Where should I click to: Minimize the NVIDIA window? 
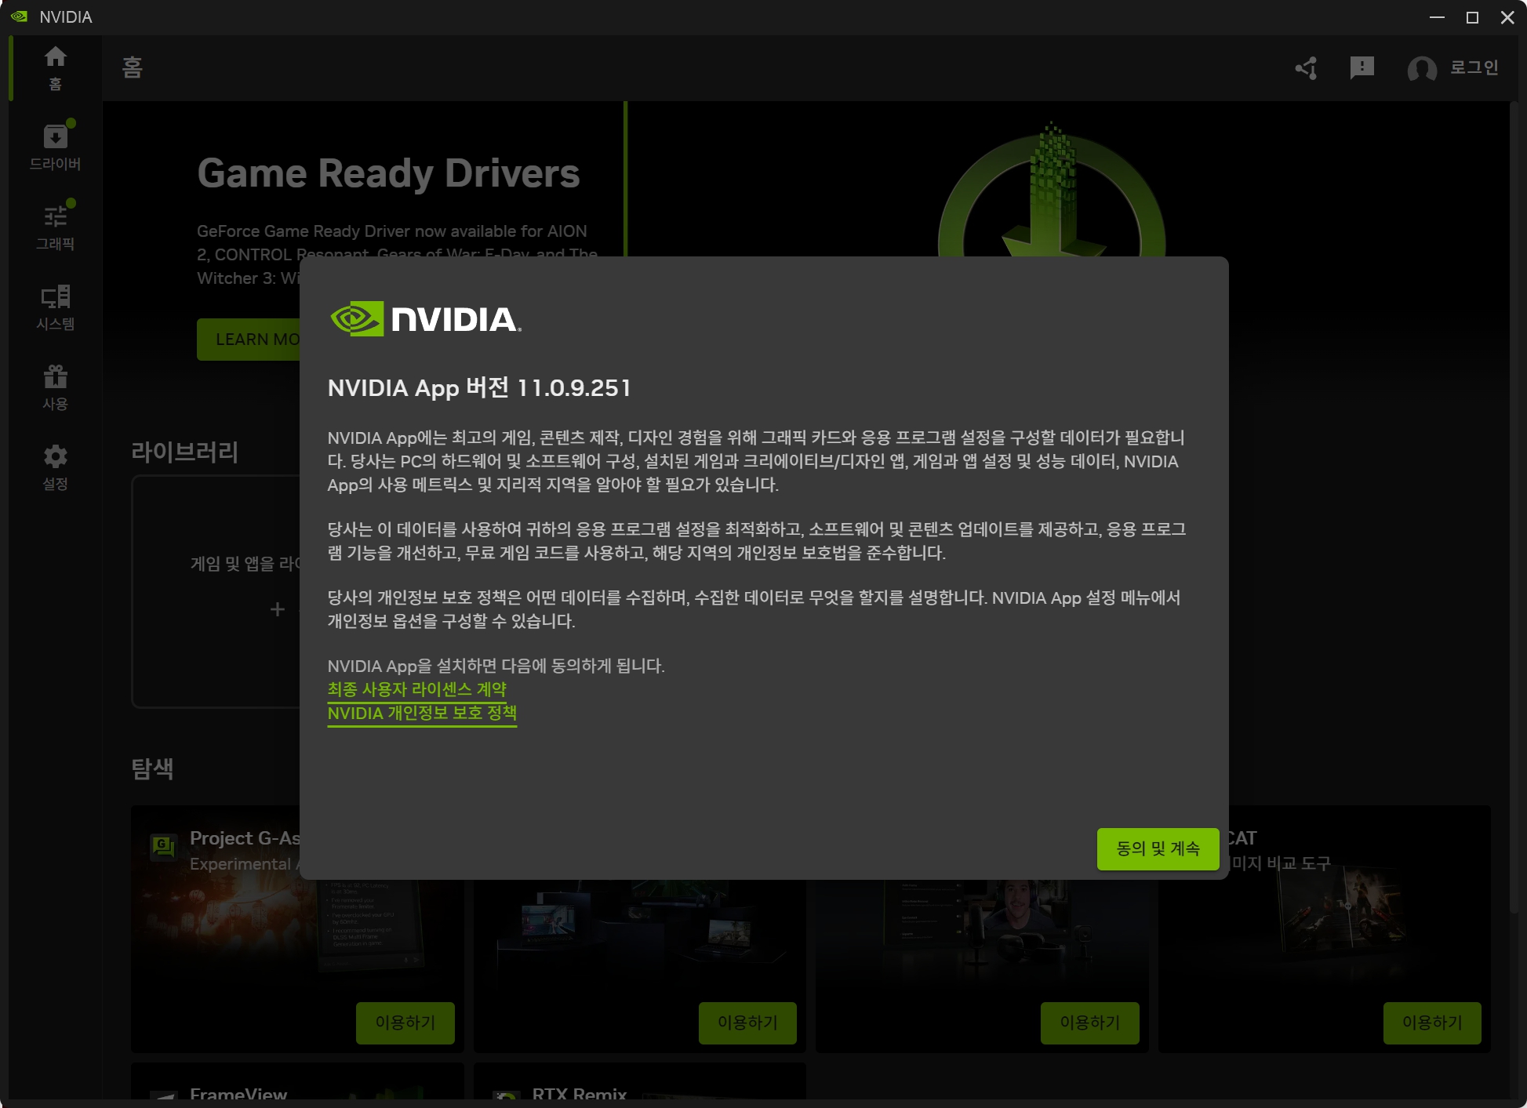[1437, 17]
